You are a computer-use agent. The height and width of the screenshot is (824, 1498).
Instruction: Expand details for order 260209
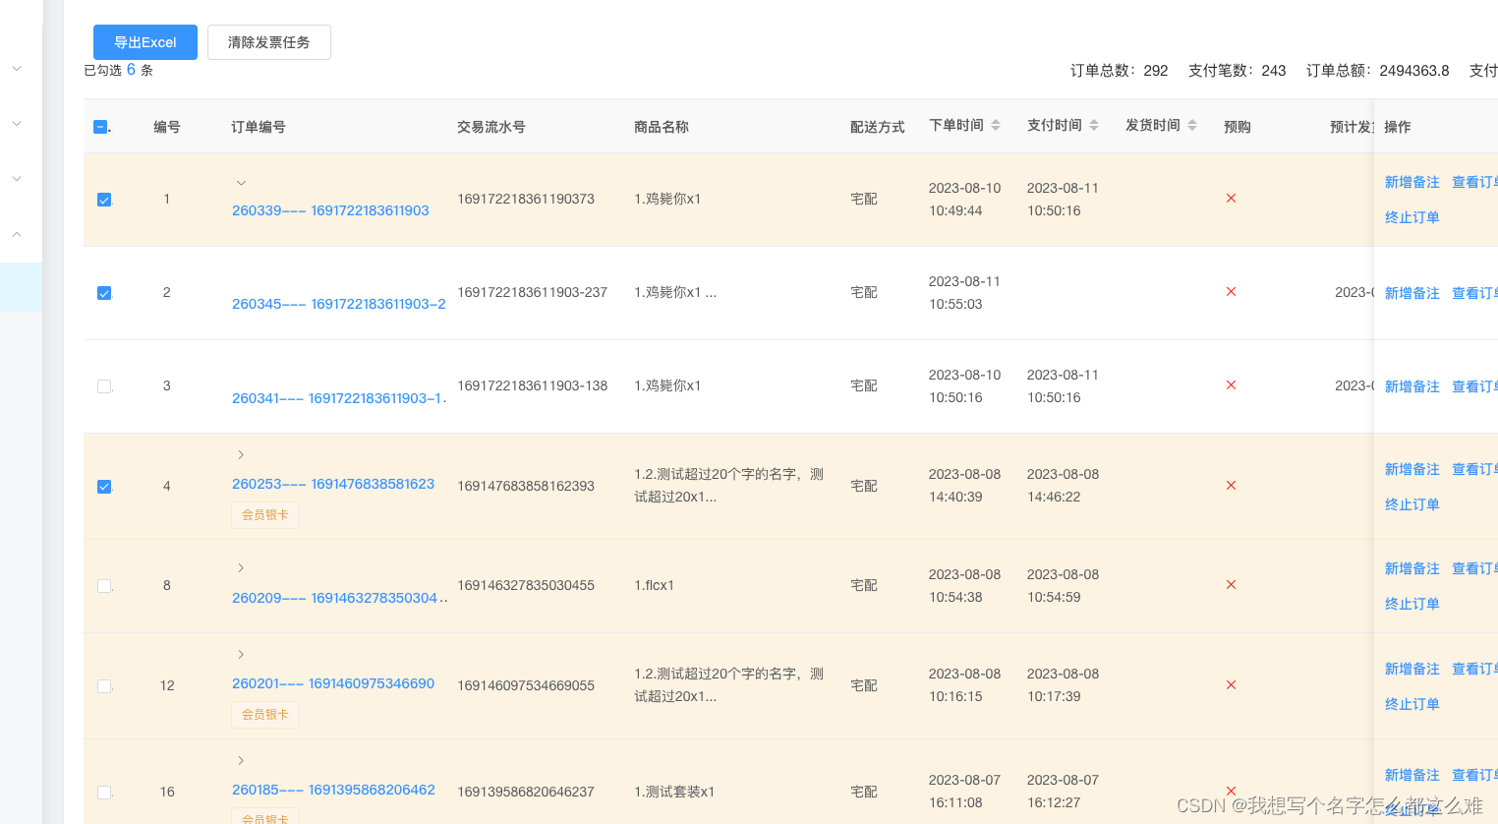pyautogui.click(x=241, y=567)
